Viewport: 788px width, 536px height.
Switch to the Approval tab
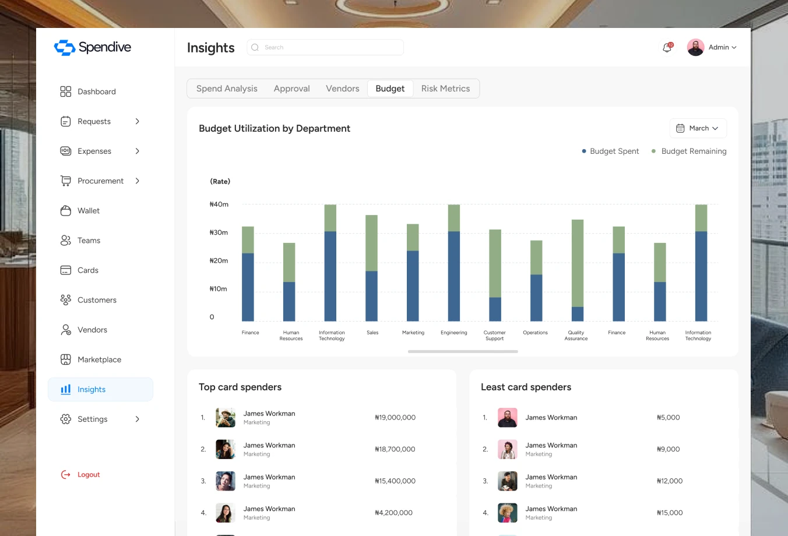point(292,89)
